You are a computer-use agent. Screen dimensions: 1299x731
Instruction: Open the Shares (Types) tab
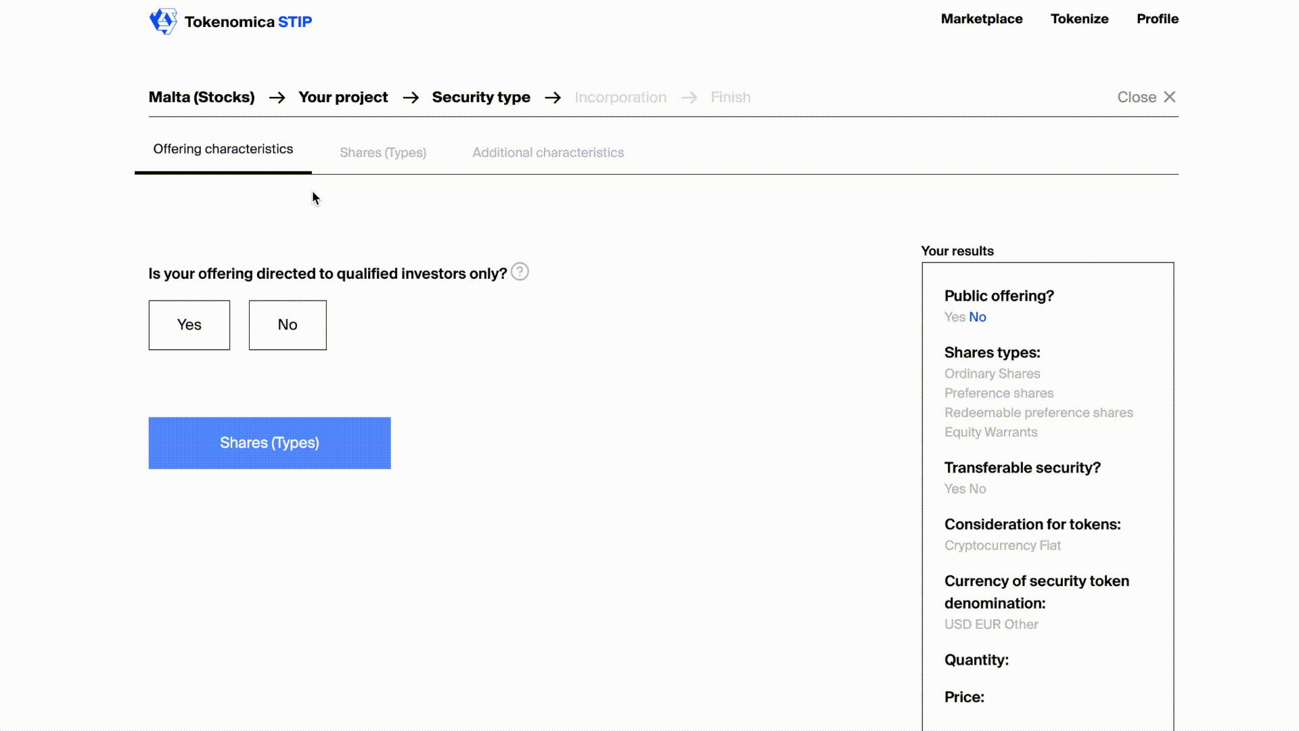pos(383,153)
